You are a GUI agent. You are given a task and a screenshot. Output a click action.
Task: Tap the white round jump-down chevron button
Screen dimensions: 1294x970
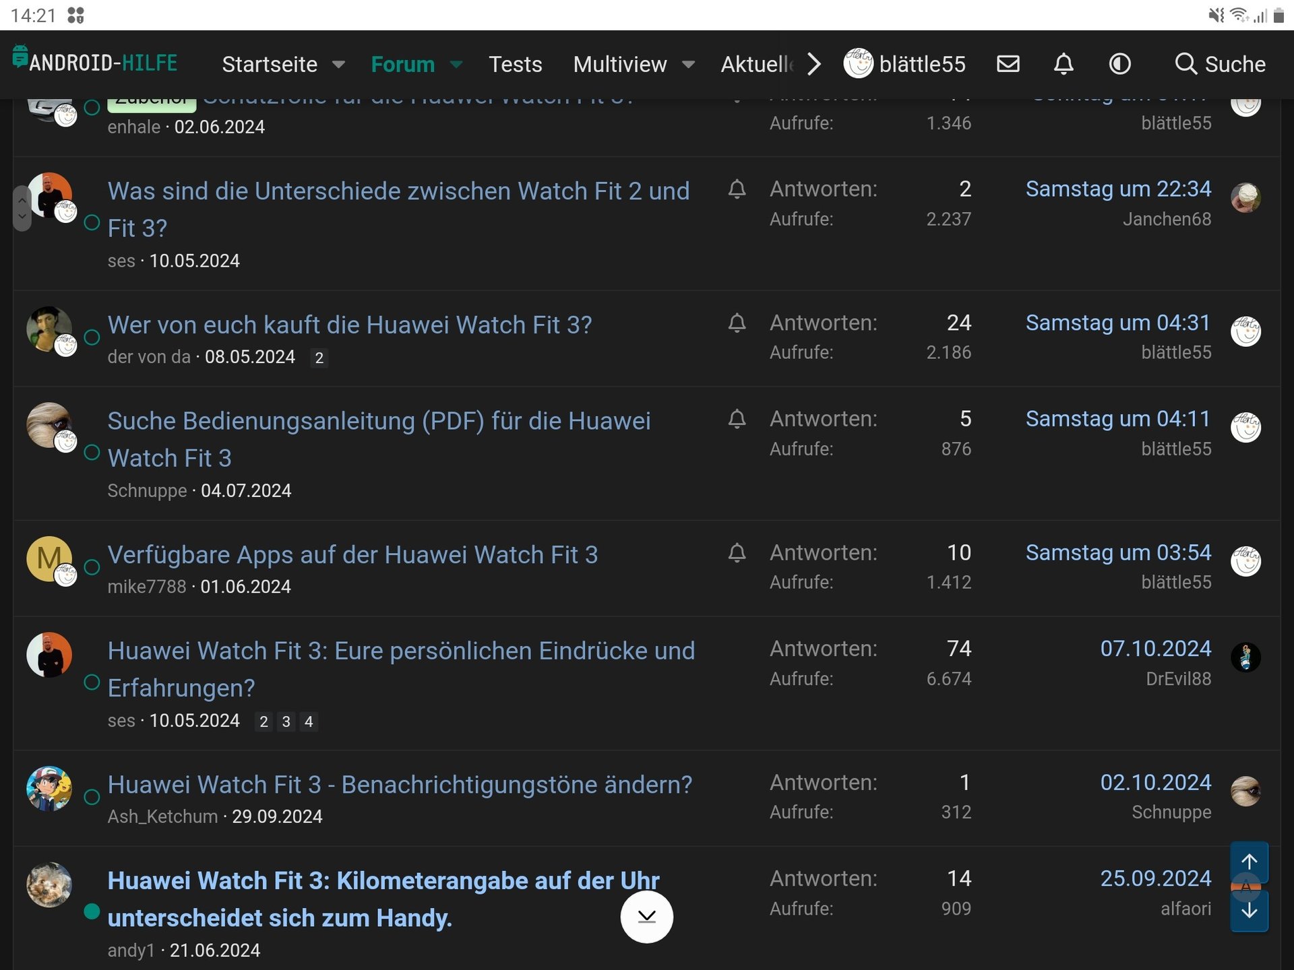(x=646, y=917)
